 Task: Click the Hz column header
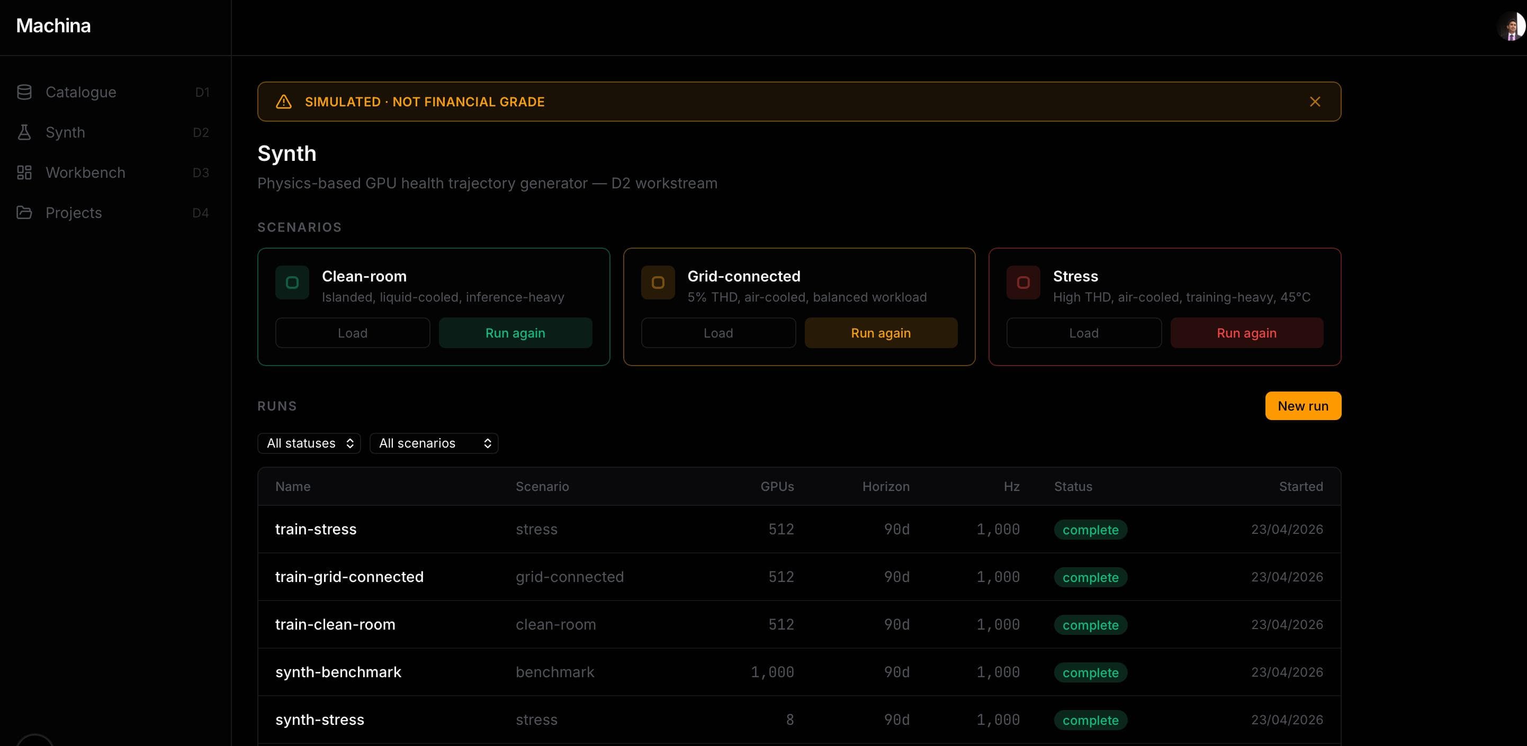(1012, 486)
